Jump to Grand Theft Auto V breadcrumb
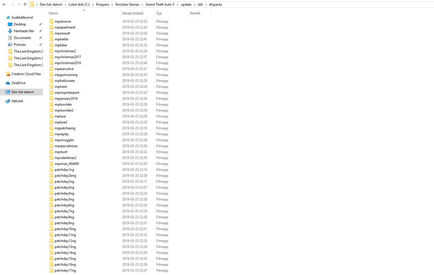 (x=160, y=5)
